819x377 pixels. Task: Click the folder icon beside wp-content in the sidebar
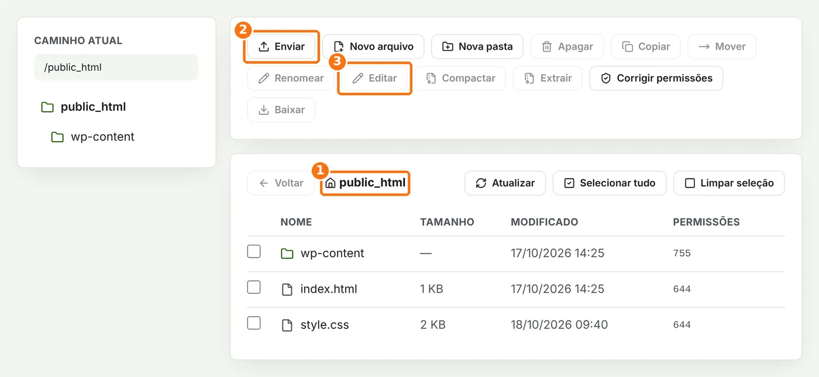[x=57, y=137]
